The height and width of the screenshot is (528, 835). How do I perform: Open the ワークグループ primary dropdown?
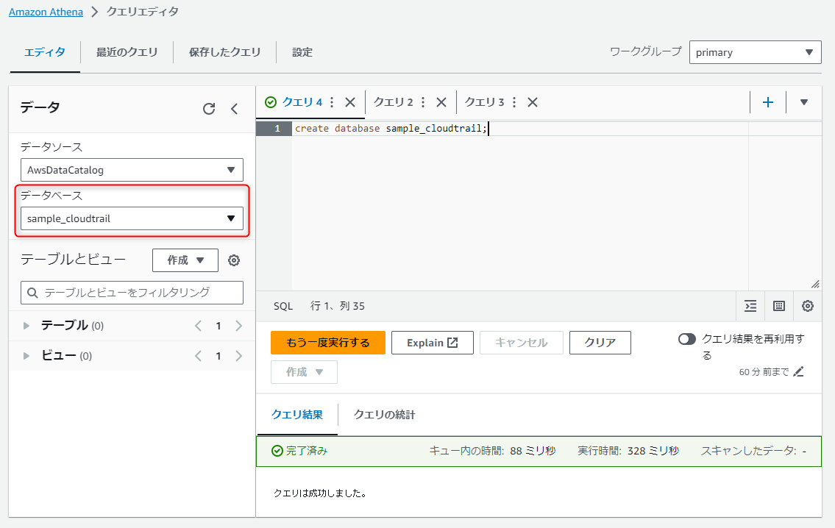[x=755, y=51]
